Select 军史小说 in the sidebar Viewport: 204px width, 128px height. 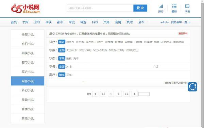tap(28, 72)
